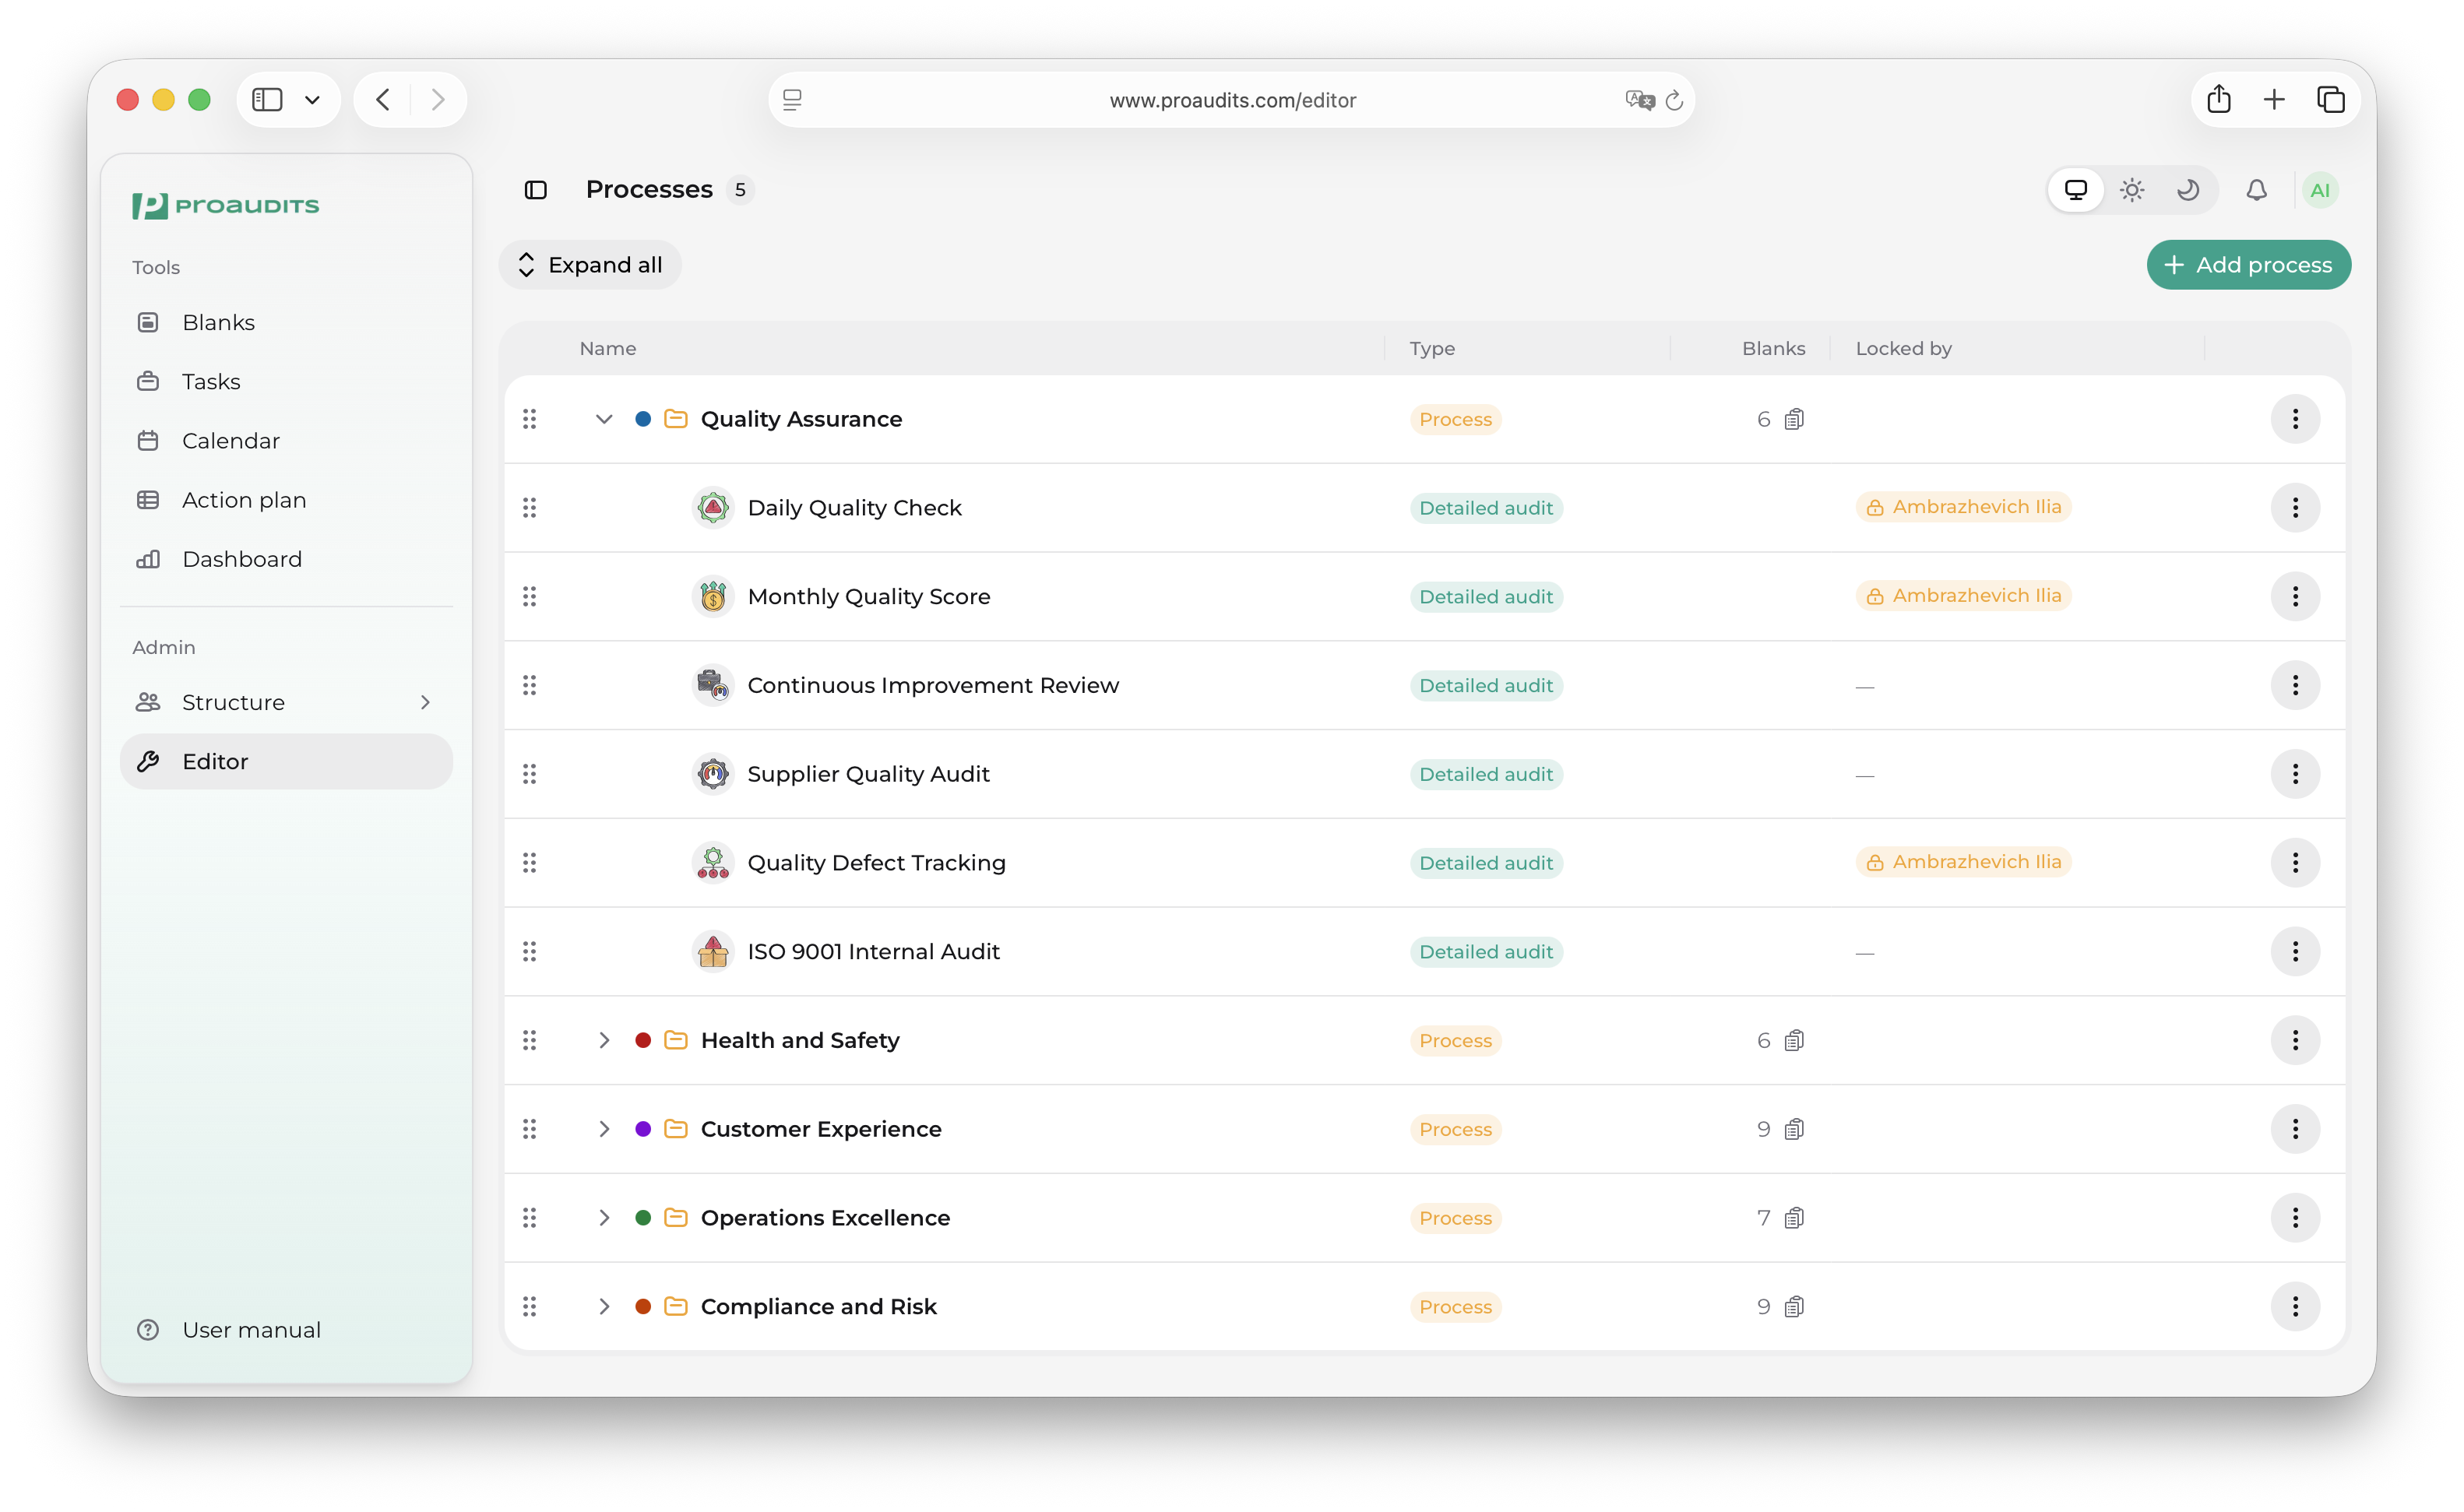Viewport: 2464px width, 1512px height.
Task: Go back in browser history
Action: pos(383,100)
